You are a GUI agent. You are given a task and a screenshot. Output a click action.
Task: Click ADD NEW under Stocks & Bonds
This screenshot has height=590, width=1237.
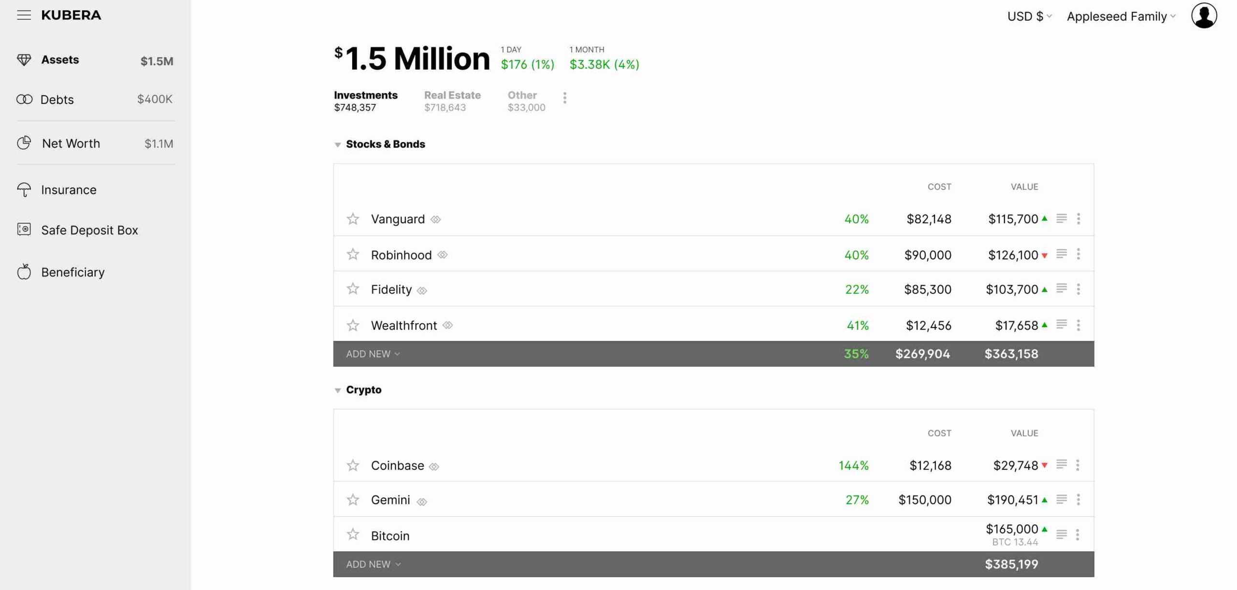373,354
